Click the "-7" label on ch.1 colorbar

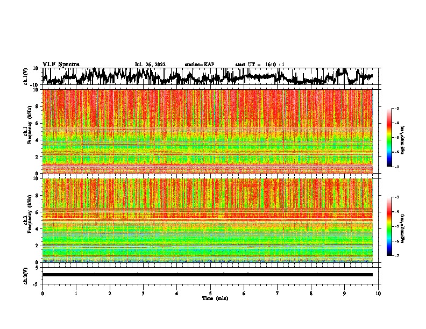[x=396, y=167]
